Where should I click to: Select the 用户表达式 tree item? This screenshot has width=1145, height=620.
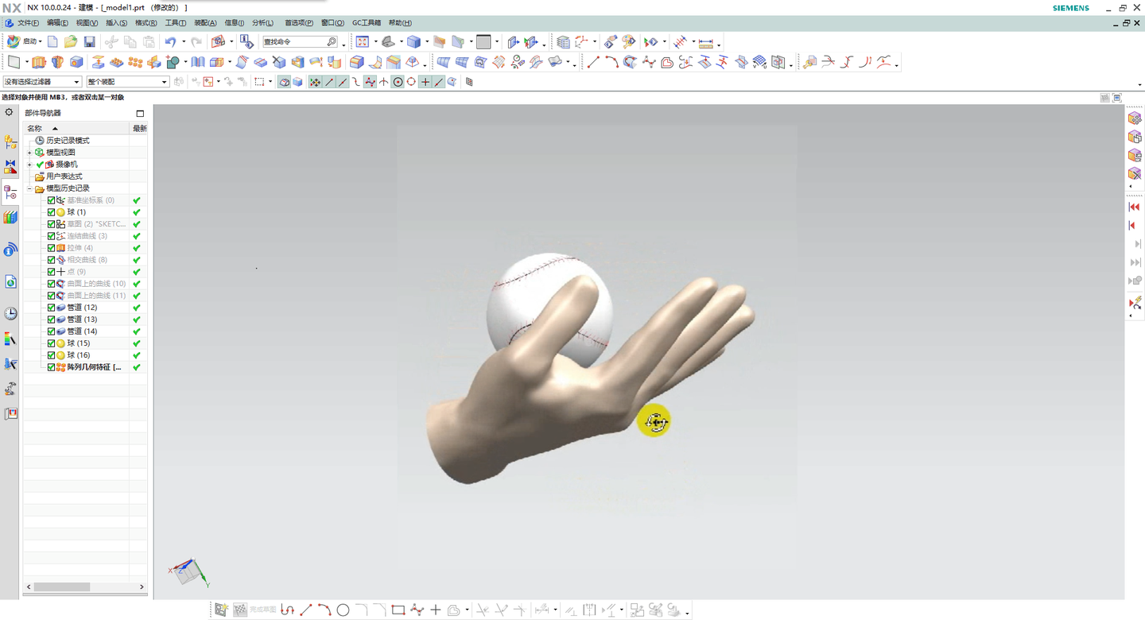(64, 176)
